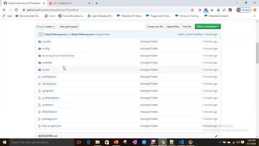This screenshot has width=259, height=146.
Task: Show more bookmarks via the chevron
Action: [255, 16]
